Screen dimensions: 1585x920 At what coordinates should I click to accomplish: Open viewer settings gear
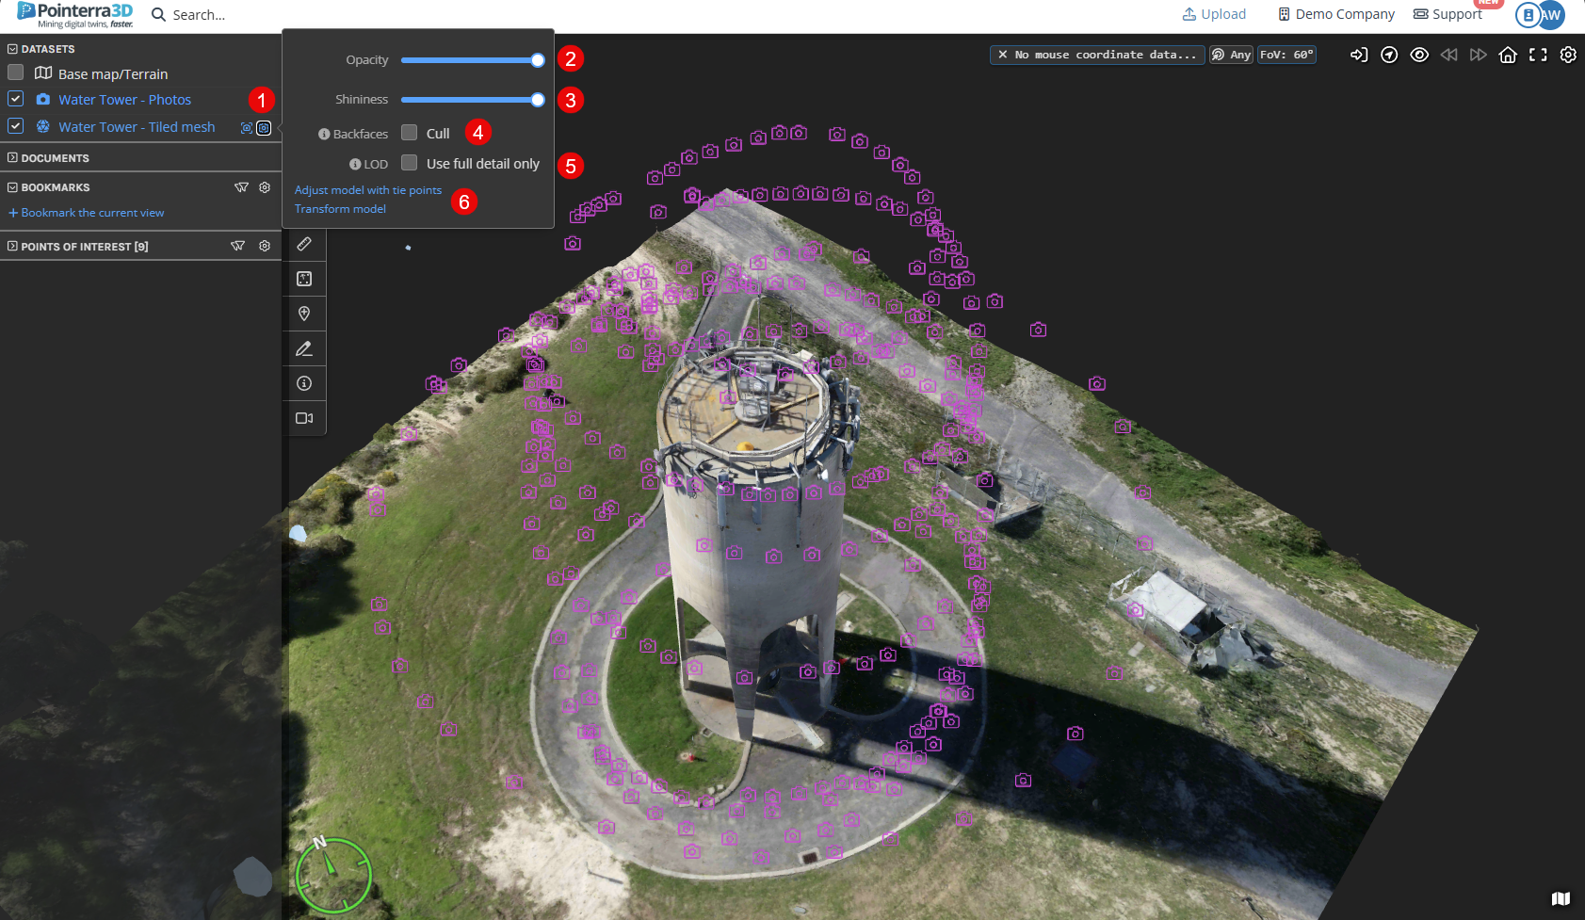[1568, 55]
